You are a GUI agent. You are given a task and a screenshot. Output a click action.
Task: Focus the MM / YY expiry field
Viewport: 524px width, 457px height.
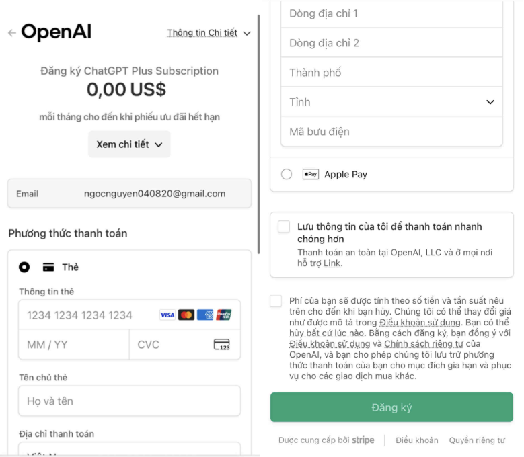[74, 345]
